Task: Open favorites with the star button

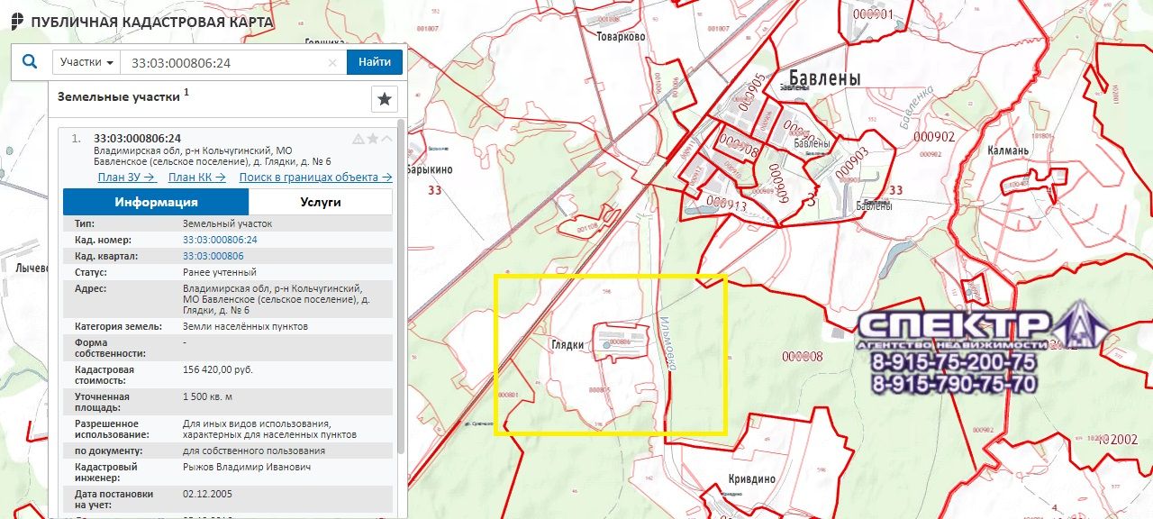Action: [385, 99]
